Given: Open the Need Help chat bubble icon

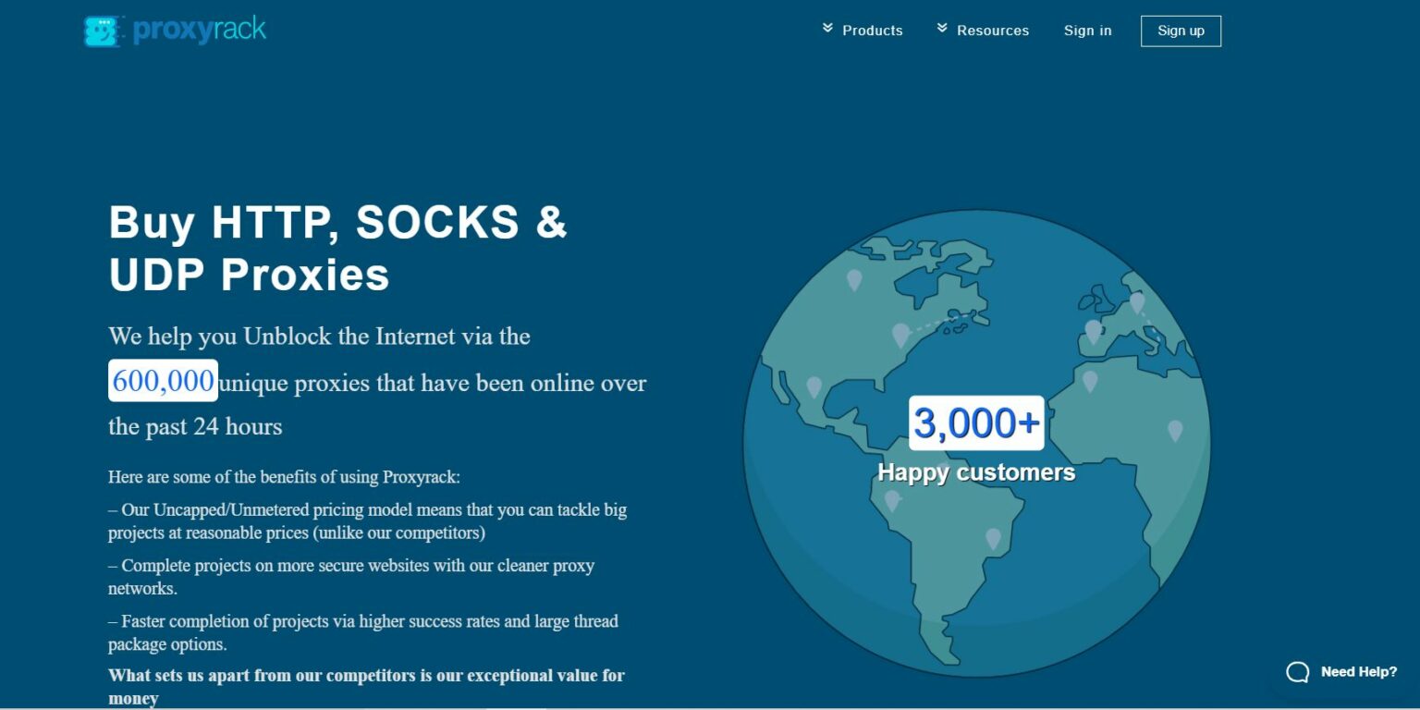Looking at the screenshot, I should (x=1297, y=673).
